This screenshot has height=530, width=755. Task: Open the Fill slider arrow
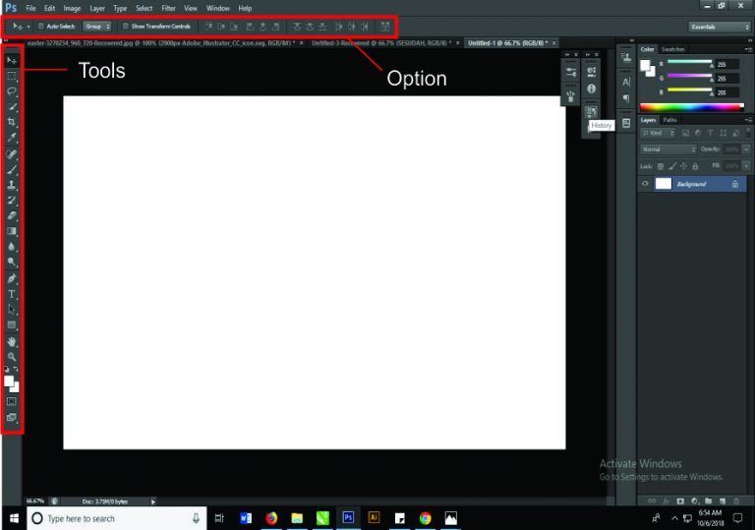click(746, 166)
